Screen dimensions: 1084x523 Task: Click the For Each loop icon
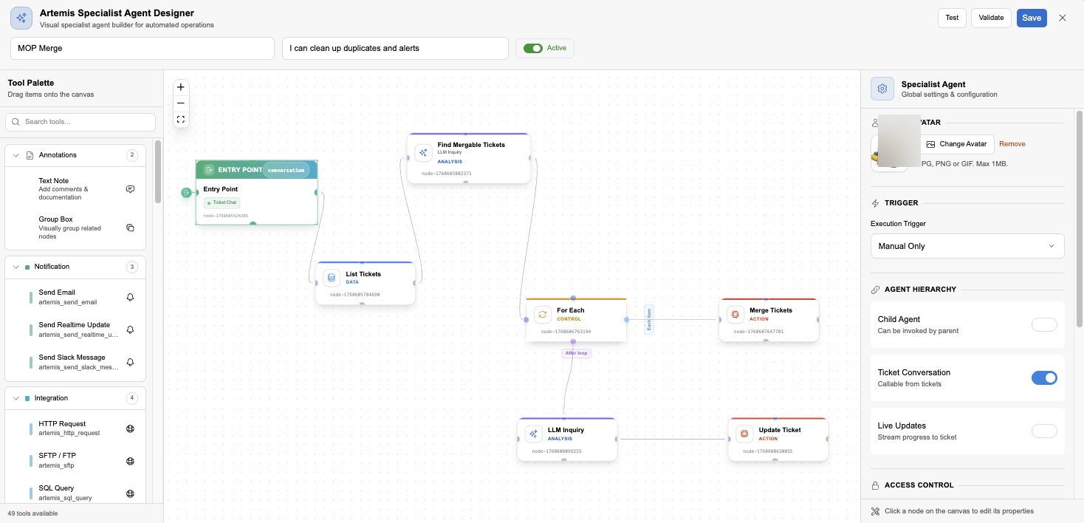(x=543, y=314)
